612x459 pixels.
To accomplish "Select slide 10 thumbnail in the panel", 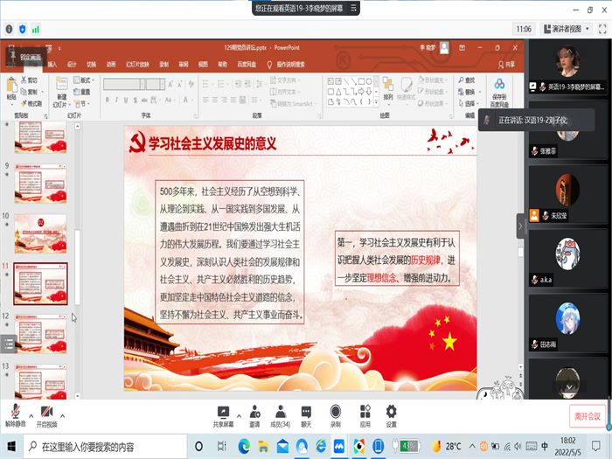I will point(39,233).
